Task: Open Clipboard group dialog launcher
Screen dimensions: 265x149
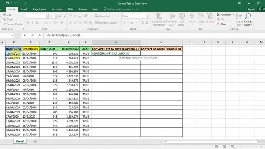Action: tap(24, 29)
